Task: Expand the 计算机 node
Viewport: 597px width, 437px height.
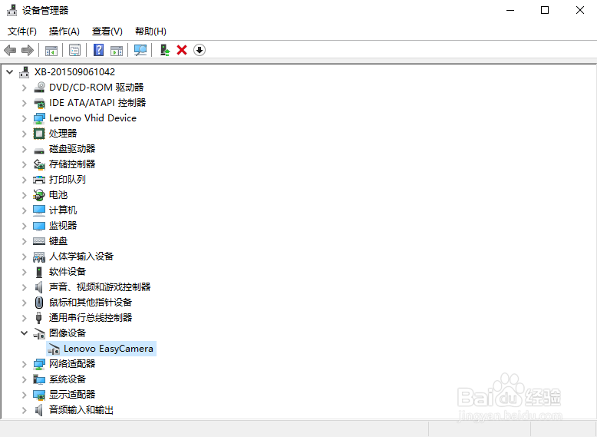Action: click(x=25, y=210)
